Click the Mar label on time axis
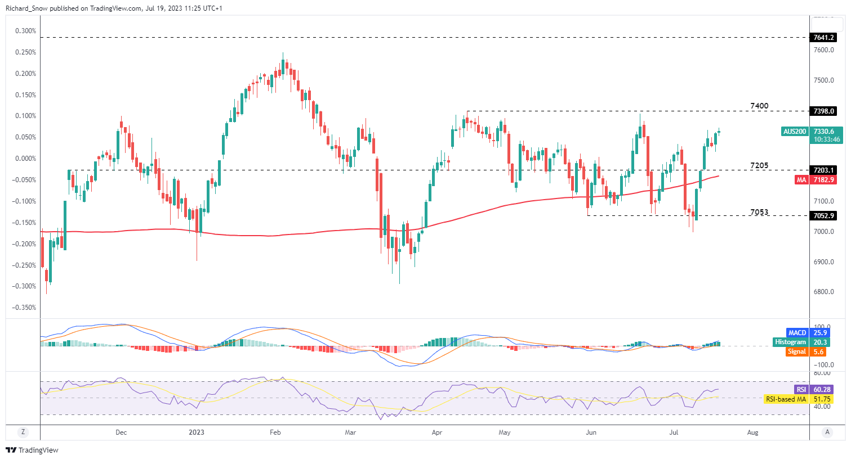The image size is (851, 460). click(x=350, y=432)
